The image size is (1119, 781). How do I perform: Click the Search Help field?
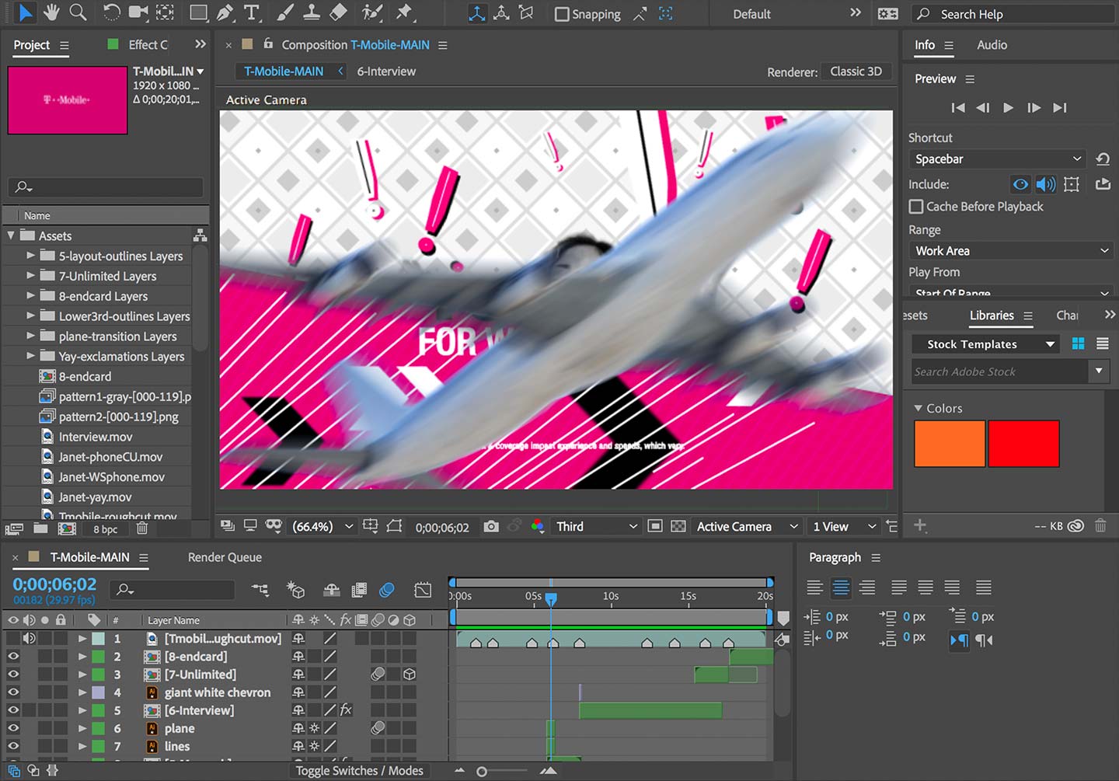[x=1013, y=14]
